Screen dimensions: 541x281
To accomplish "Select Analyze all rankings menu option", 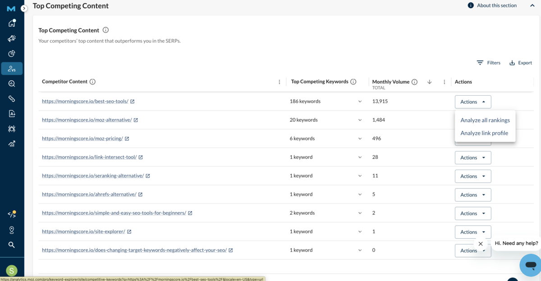I will click(x=485, y=120).
